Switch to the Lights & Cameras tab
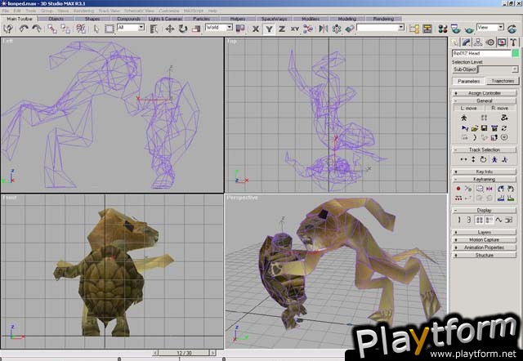This screenshot has width=523, height=361. click(x=165, y=19)
